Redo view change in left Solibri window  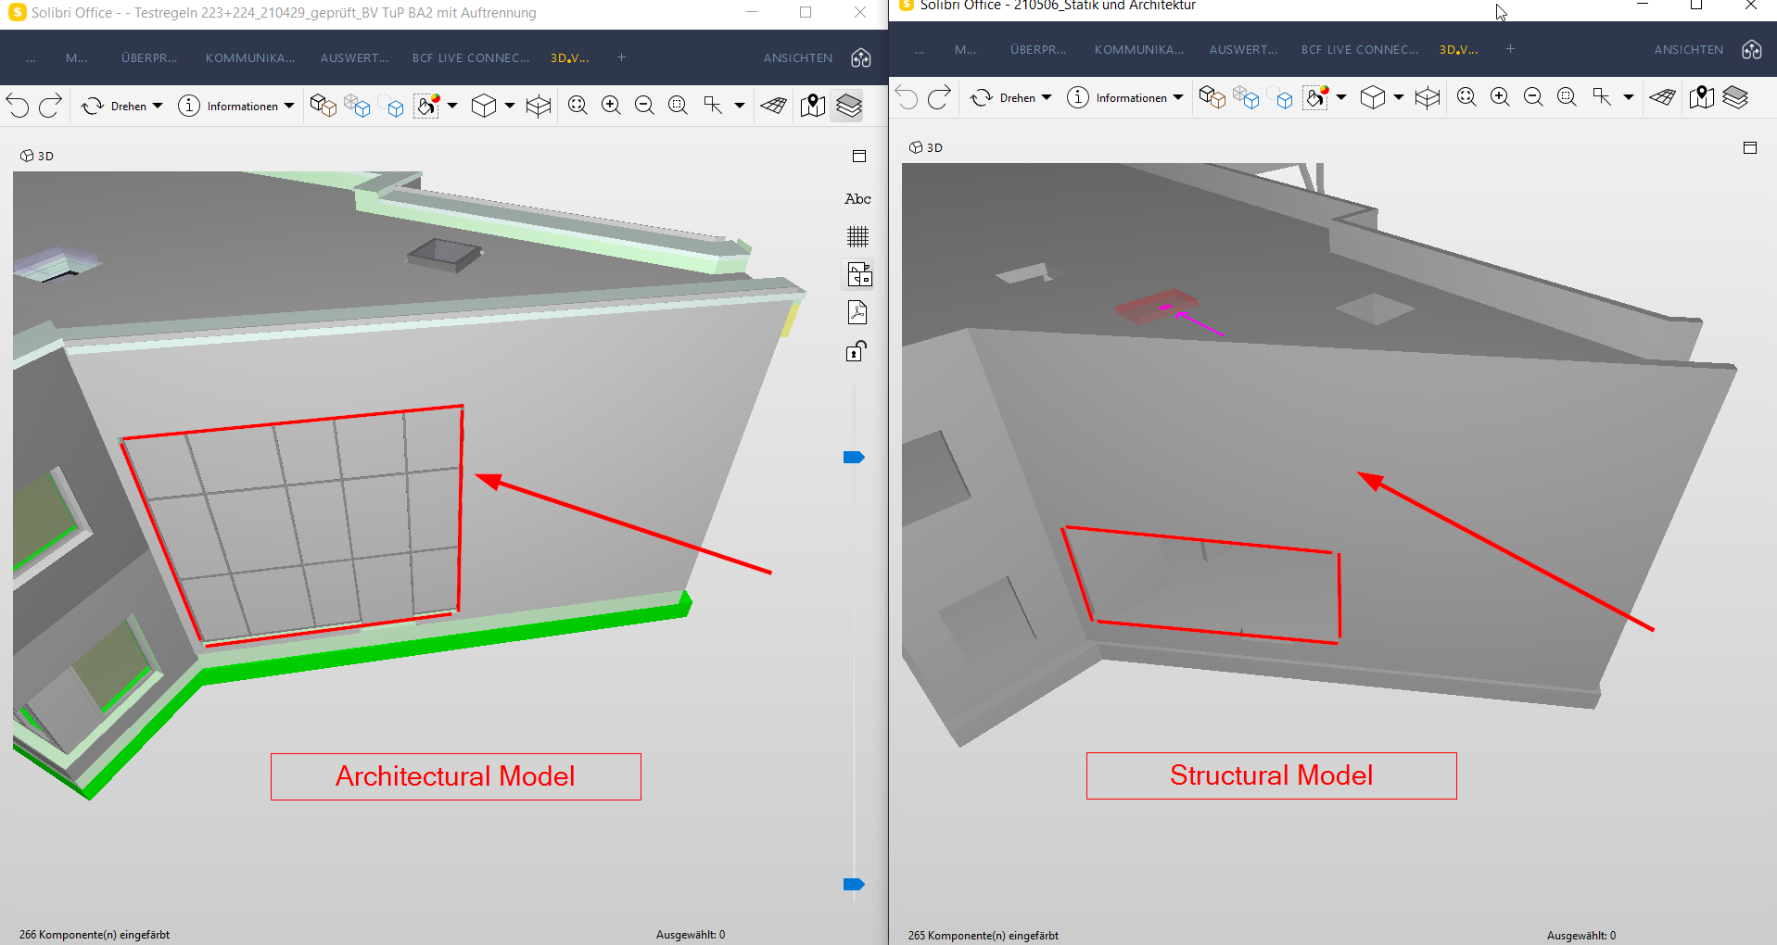point(51,106)
